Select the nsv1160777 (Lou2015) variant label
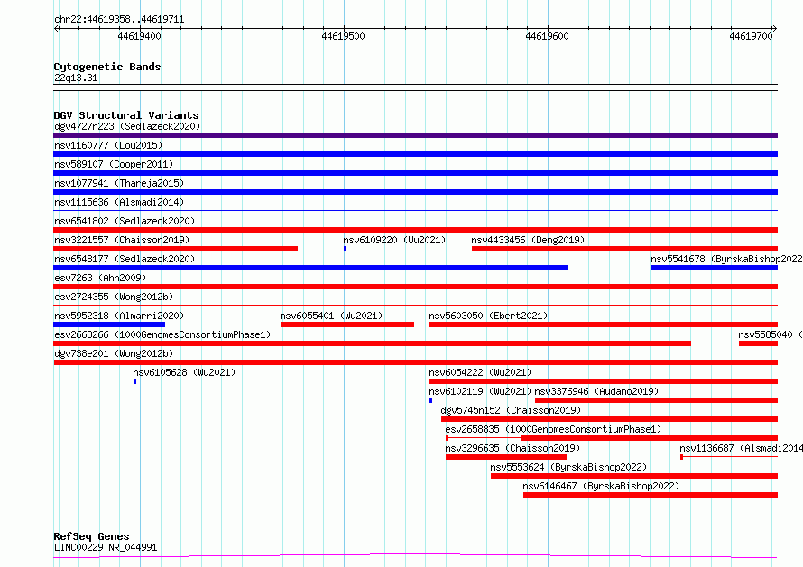The height and width of the screenshot is (567, 803). (108, 145)
